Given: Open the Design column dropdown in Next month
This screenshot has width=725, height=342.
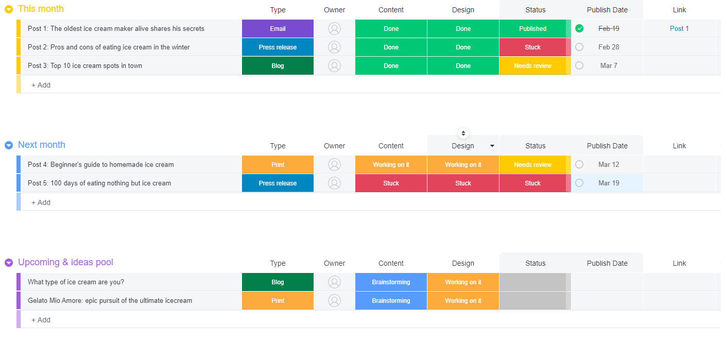Looking at the screenshot, I should [492, 146].
